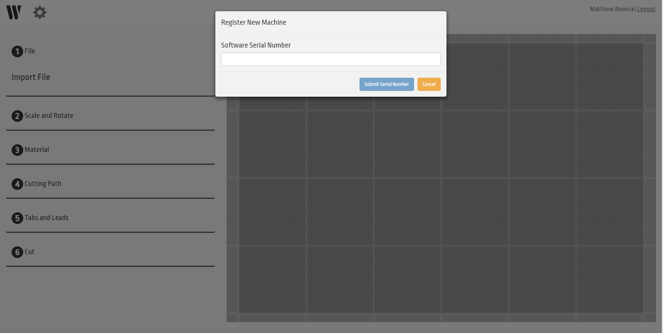Open the settings gear icon
The width and height of the screenshot is (663, 333).
point(39,12)
